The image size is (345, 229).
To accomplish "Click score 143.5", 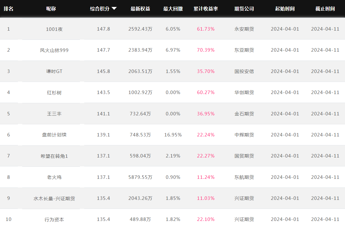I will click(x=103, y=92).
